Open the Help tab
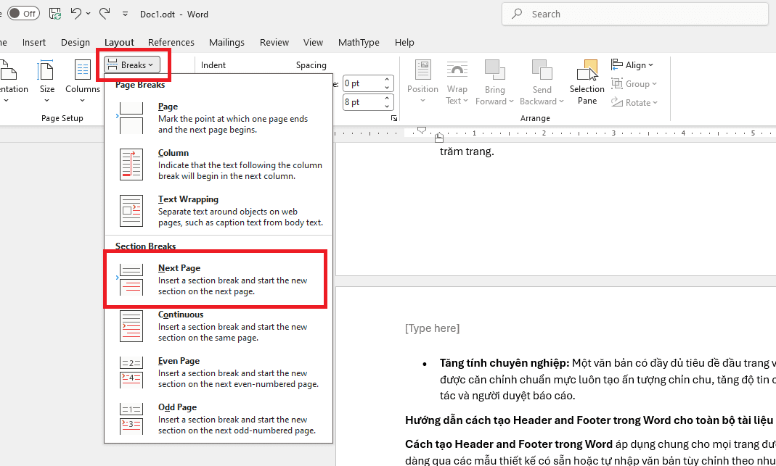Viewport: 776px width, 466px height. tap(404, 43)
